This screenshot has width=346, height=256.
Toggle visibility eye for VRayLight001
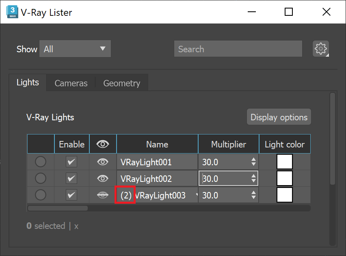click(103, 162)
